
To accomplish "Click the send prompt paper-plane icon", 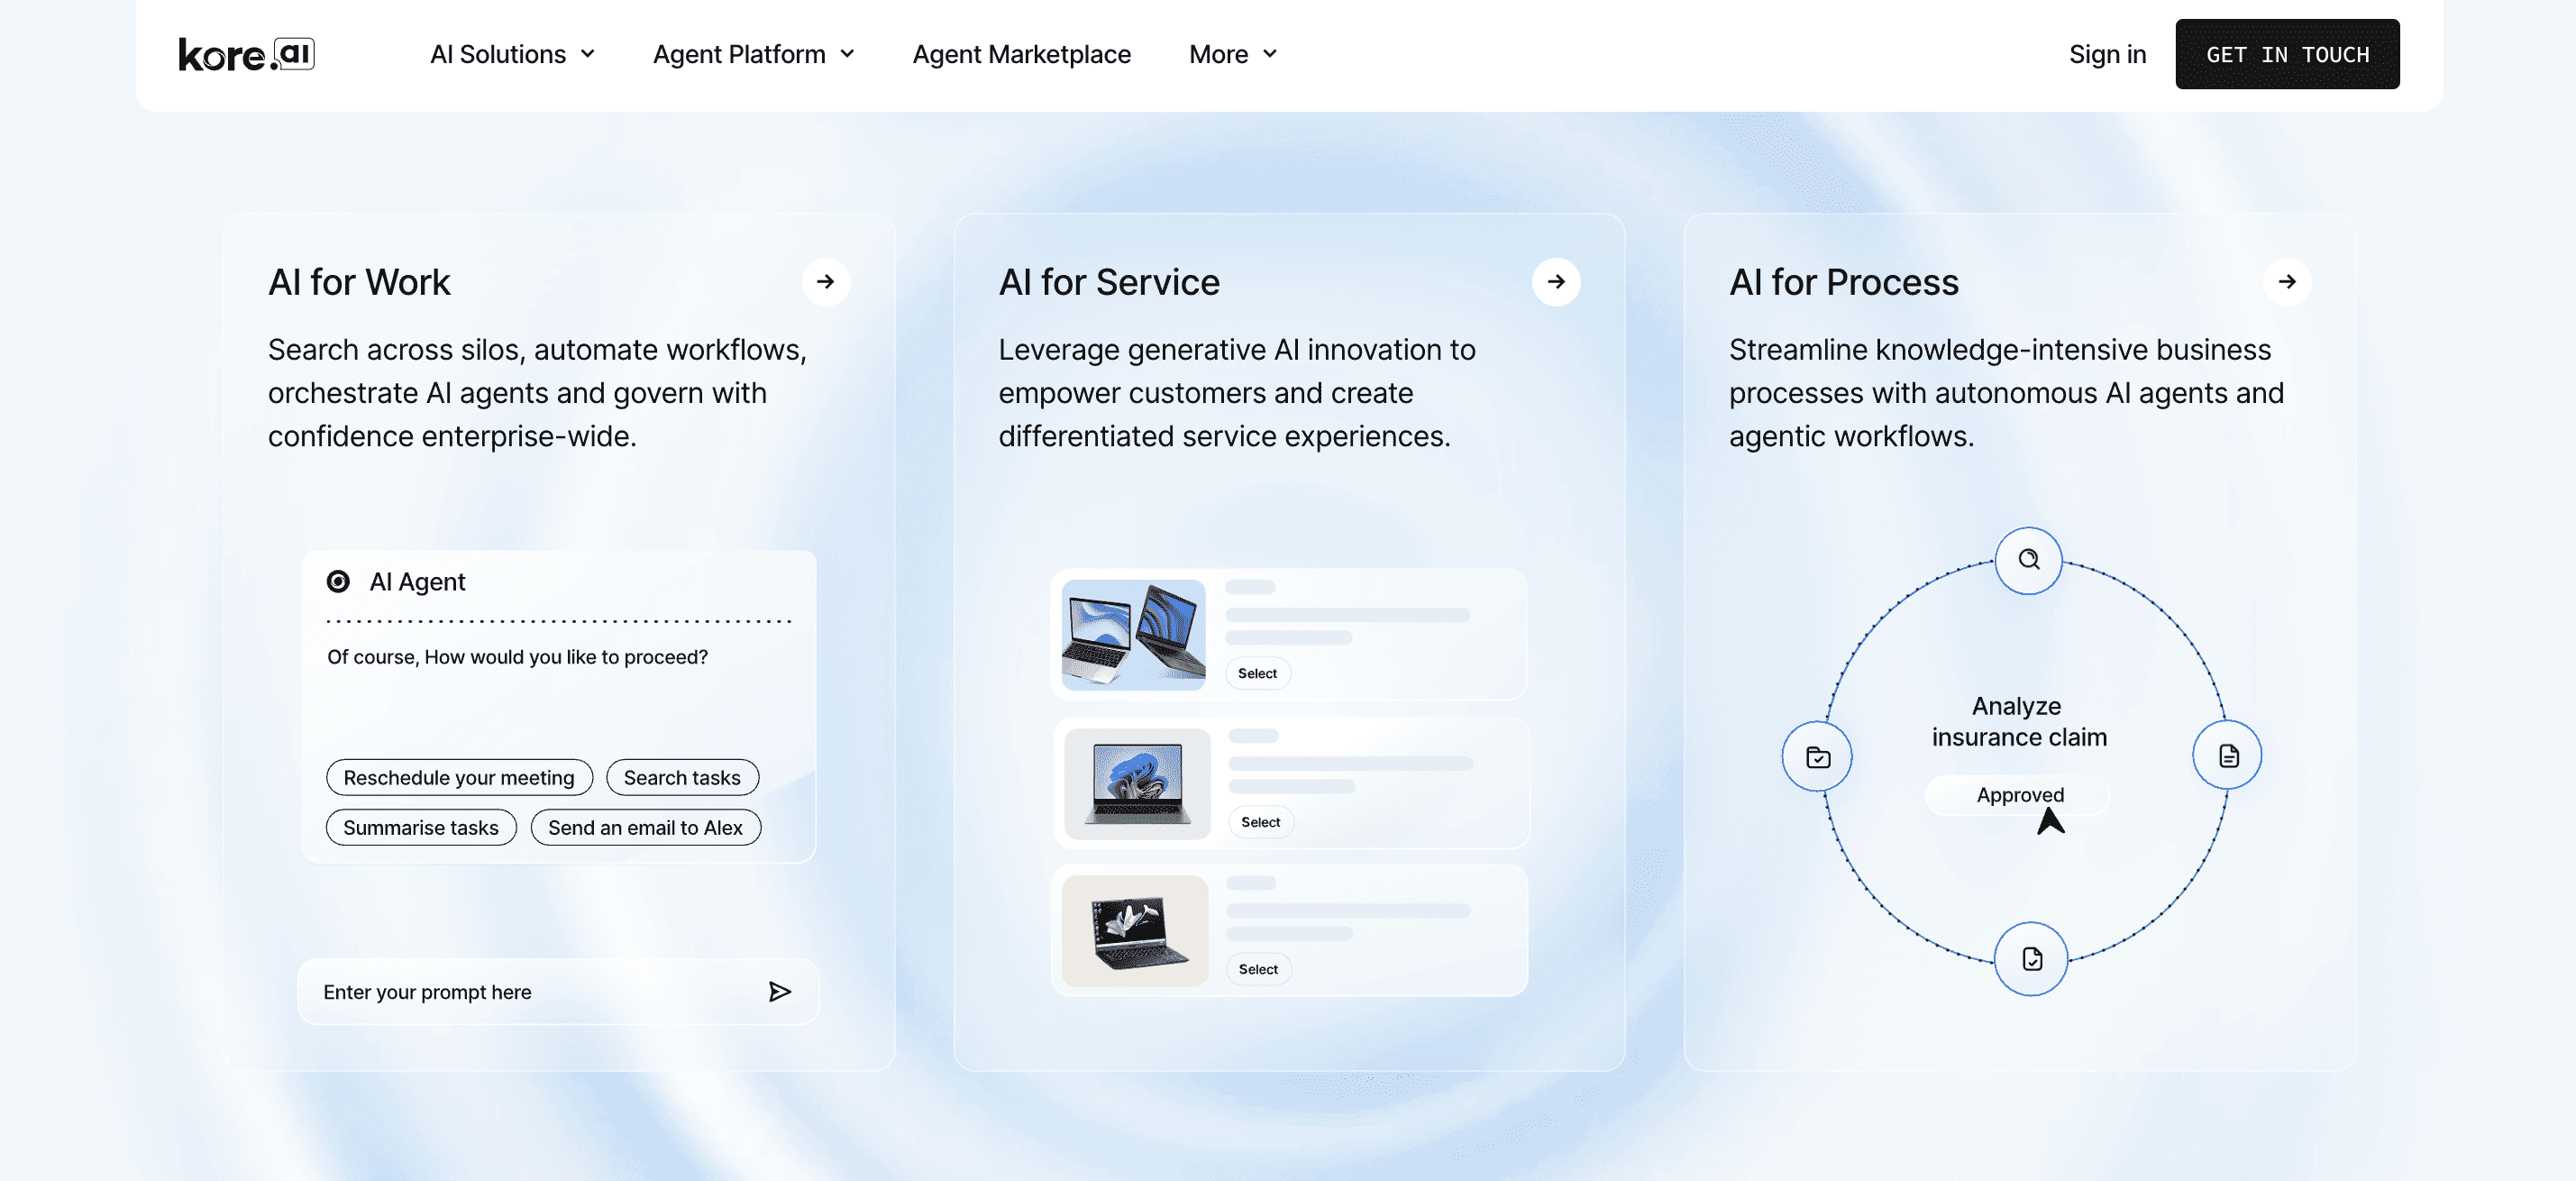I will pyautogui.click(x=779, y=991).
